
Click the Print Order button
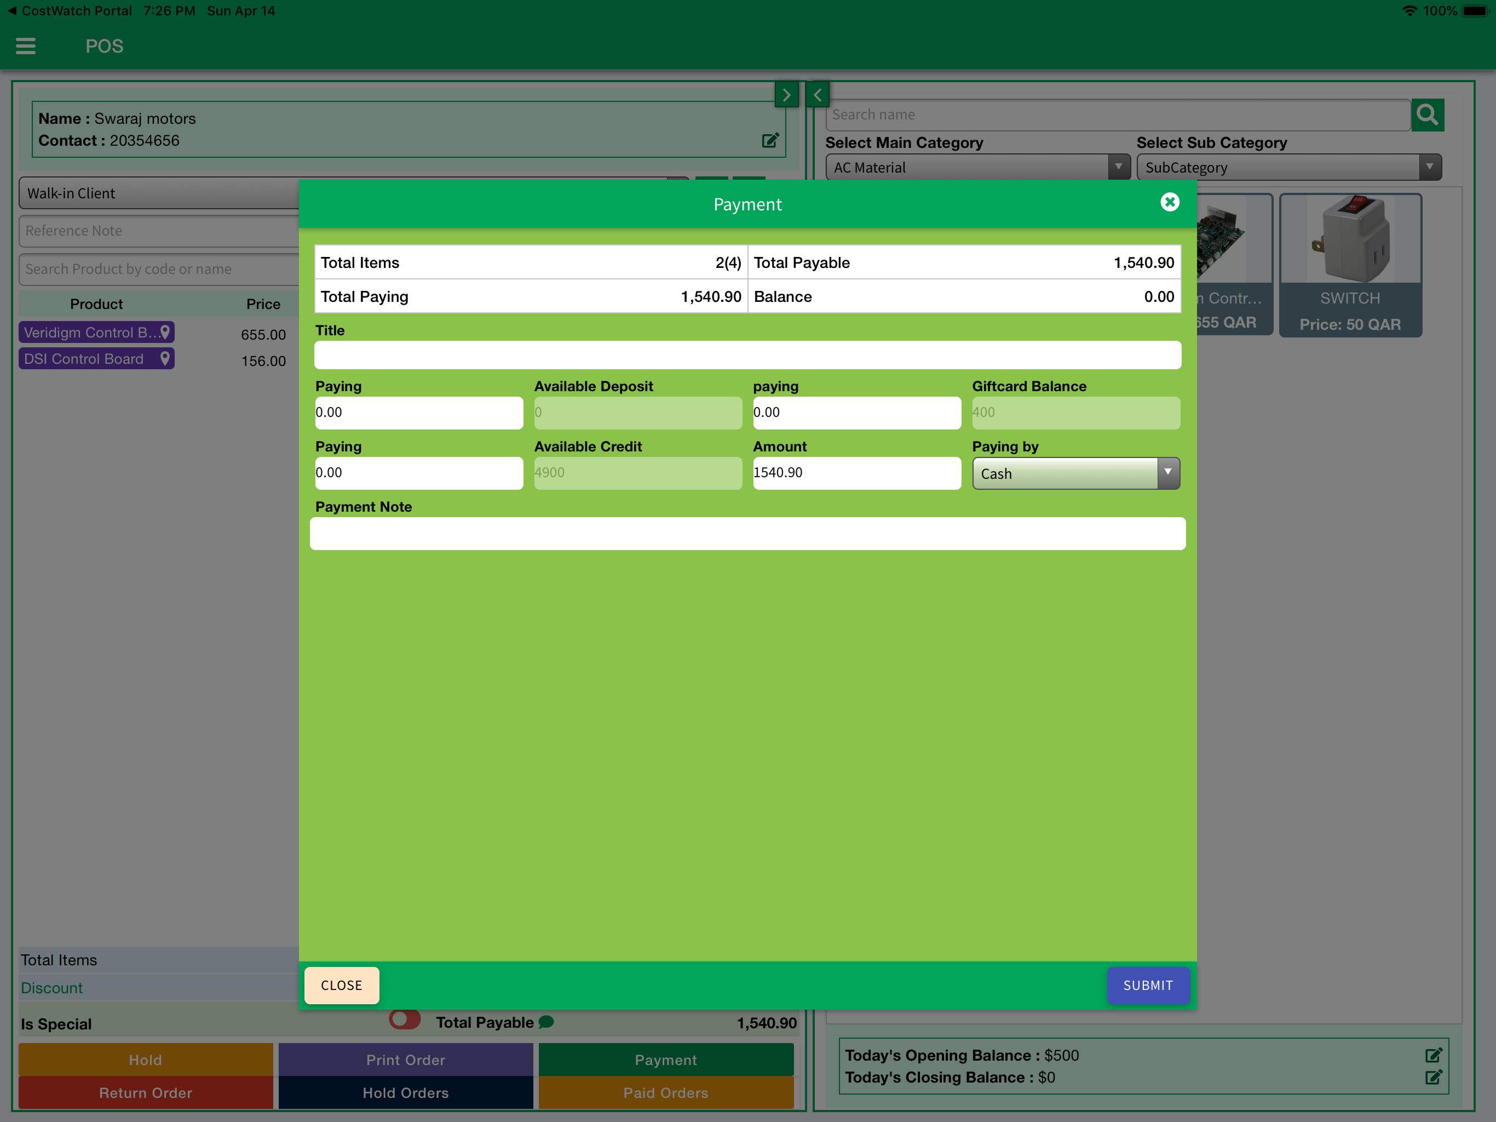tap(406, 1060)
